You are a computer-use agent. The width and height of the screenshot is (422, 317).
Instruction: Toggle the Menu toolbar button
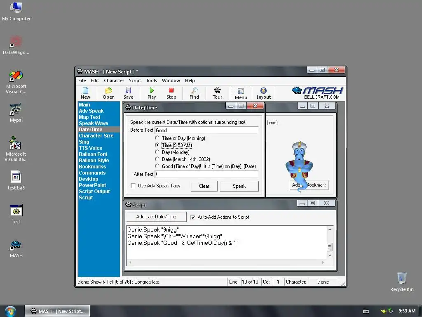pos(241,94)
